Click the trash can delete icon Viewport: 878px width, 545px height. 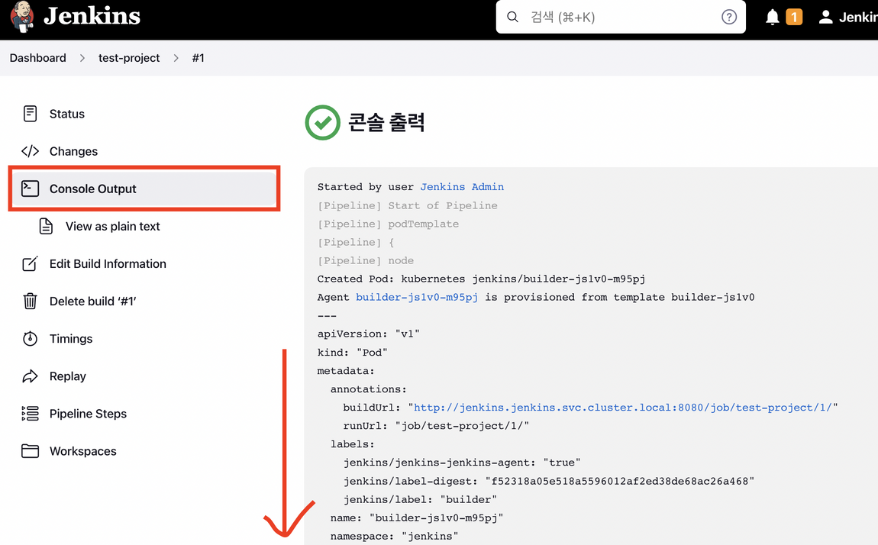[x=31, y=301]
